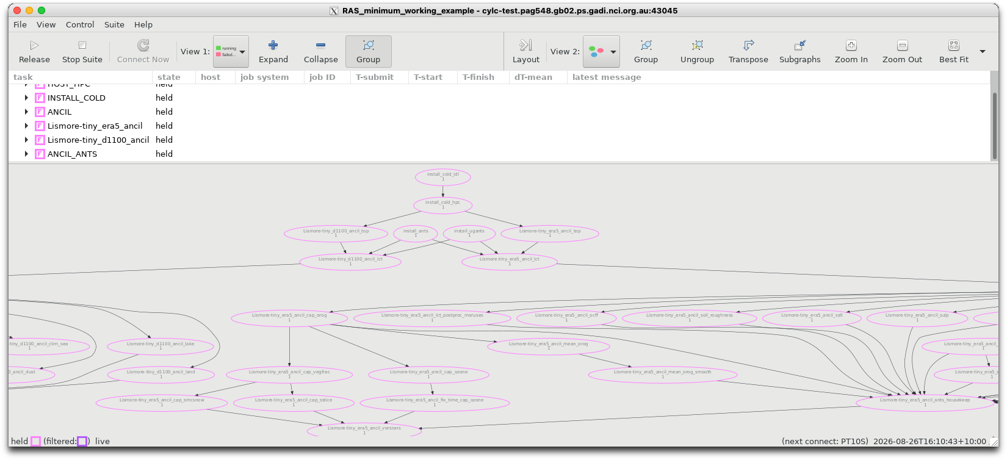Click the Release play icon
The image size is (1007, 460).
coord(34,45)
